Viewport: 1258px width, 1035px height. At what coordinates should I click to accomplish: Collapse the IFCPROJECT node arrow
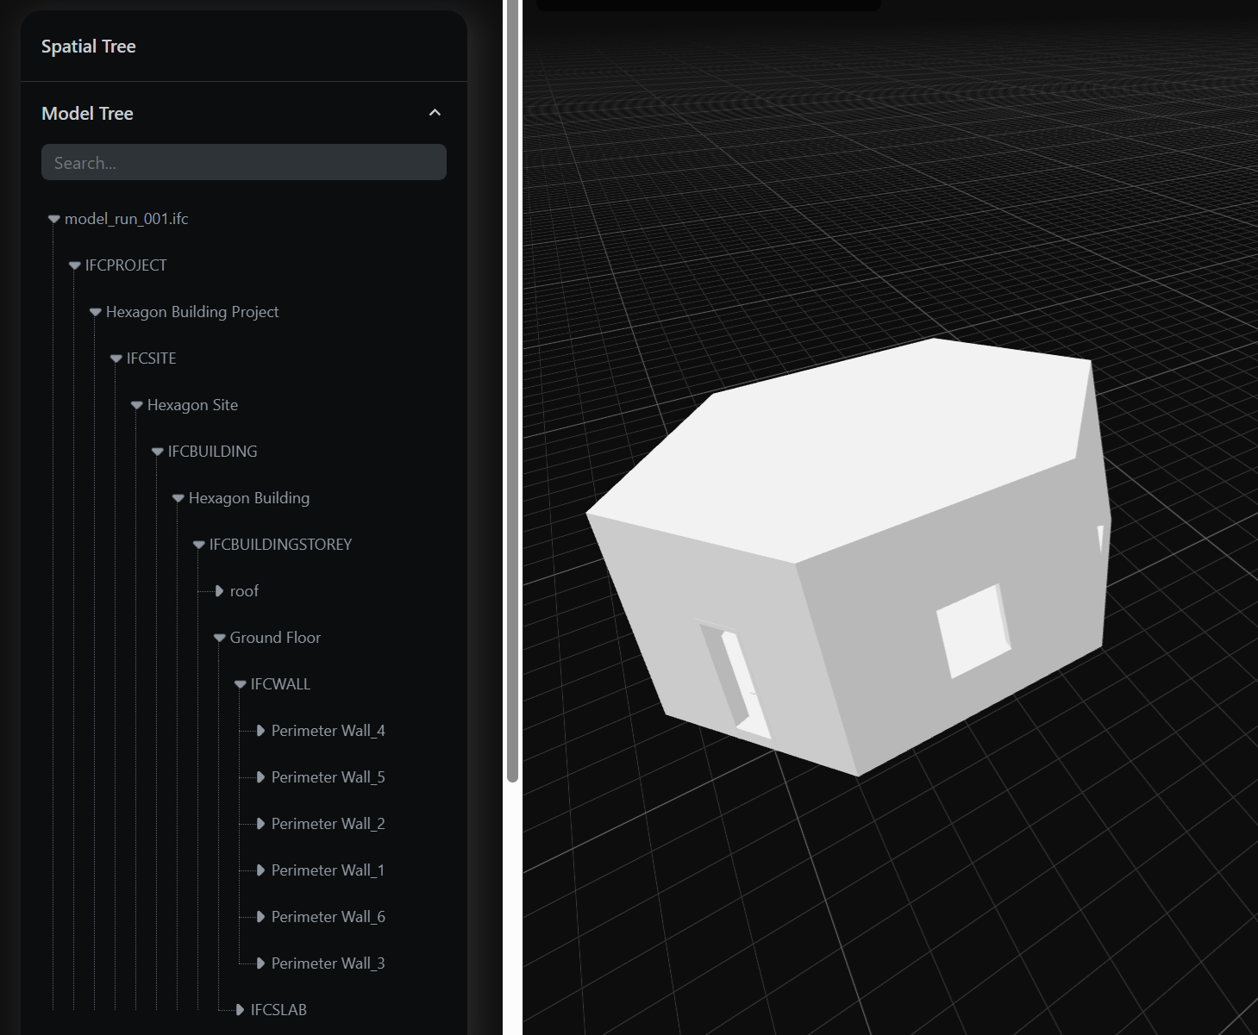point(75,266)
